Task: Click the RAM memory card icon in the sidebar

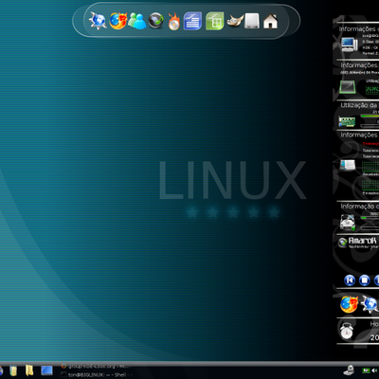Action: point(347,121)
